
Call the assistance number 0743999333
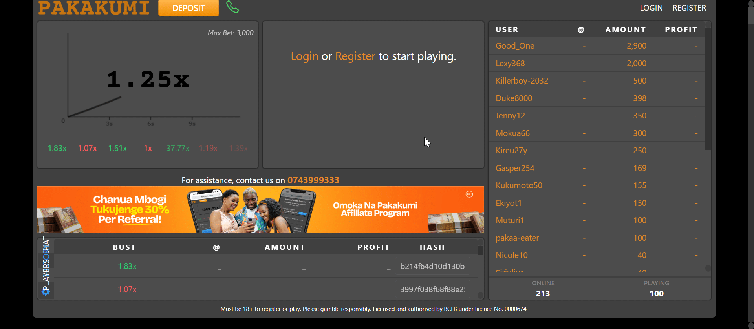pyautogui.click(x=313, y=180)
